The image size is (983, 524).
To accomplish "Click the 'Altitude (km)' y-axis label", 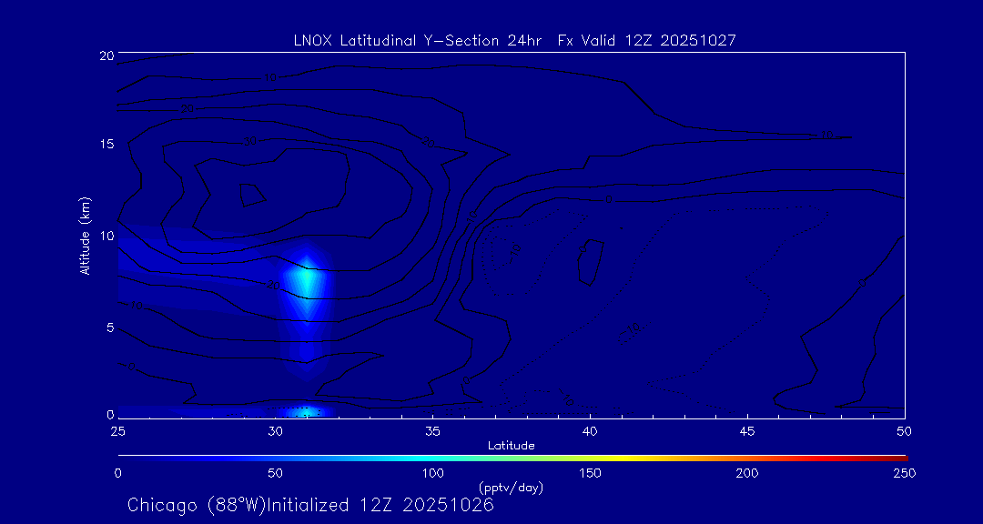I will click(x=86, y=236).
